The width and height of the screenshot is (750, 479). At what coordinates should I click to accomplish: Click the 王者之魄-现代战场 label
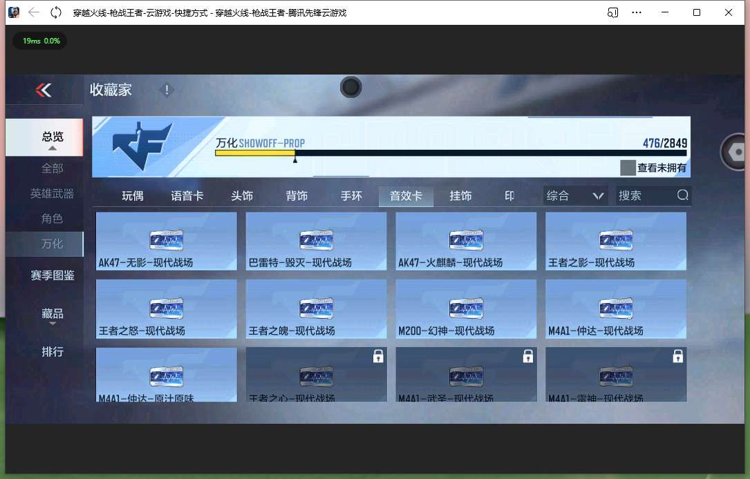(x=292, y=331)
